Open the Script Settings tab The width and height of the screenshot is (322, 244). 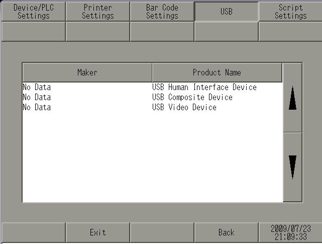[290, 12]
